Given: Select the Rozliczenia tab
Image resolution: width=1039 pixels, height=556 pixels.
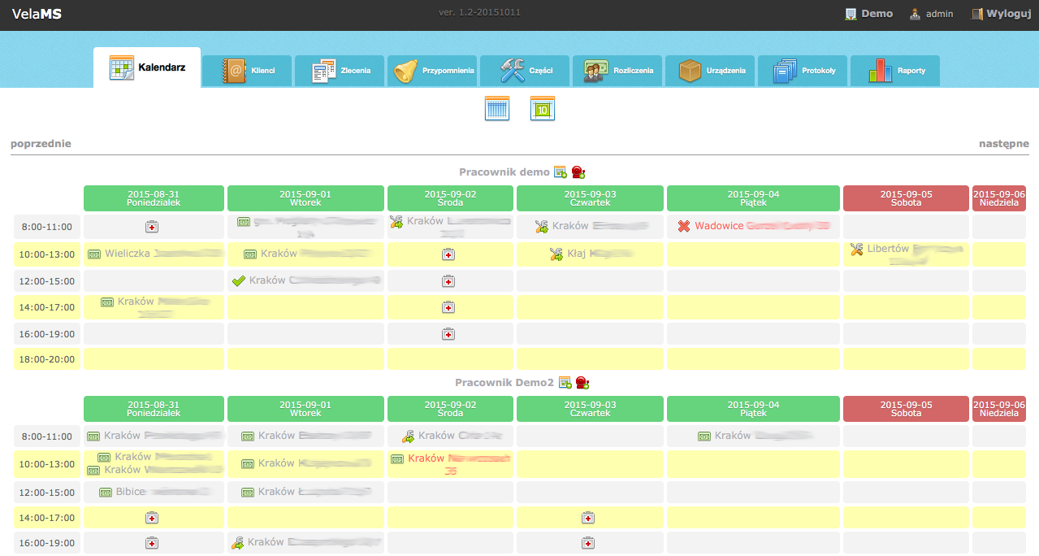Looking at the screenshot, I should click(x=617, y=71).
